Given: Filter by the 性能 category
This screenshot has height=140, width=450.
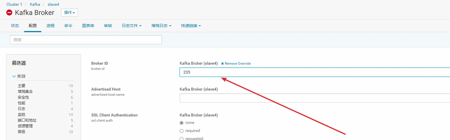Looking at the screenshot, I should (x=22, y=103).
